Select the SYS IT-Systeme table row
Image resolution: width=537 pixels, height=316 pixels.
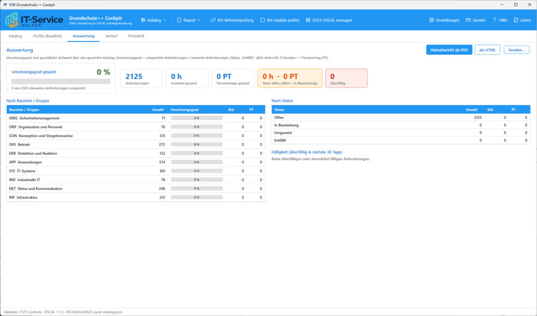[x=136, y=171]
